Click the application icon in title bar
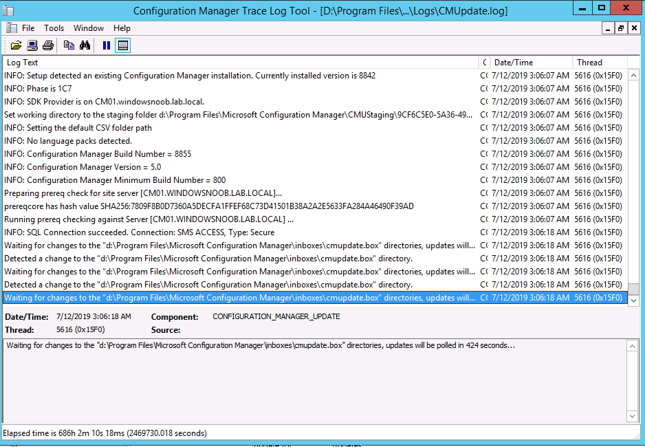The image size is (645, 447). tap(8, 11)
